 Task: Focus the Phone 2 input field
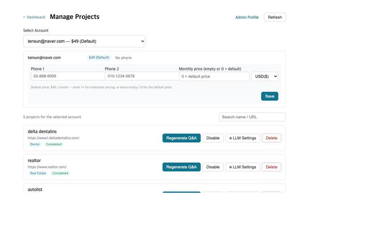(x=142, y=76)
